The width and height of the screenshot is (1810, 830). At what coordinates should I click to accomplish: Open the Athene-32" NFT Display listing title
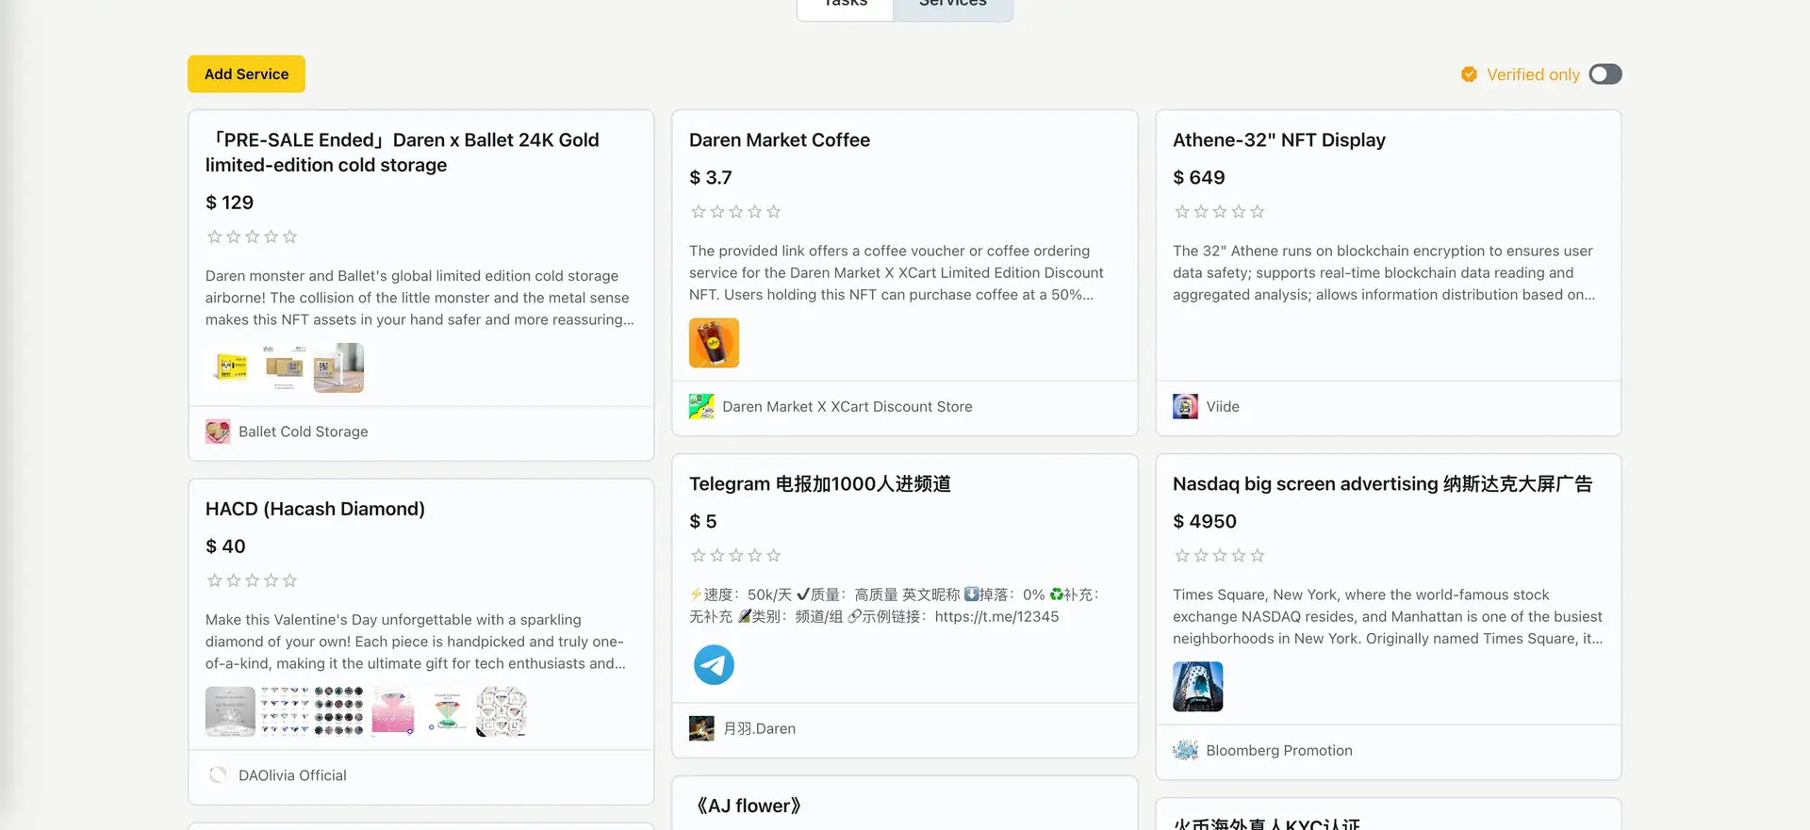[x=1278, y=140]
